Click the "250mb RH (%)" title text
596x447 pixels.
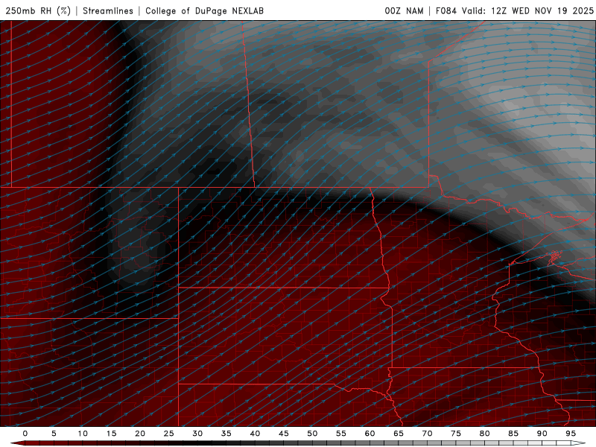tap(39, 10)
